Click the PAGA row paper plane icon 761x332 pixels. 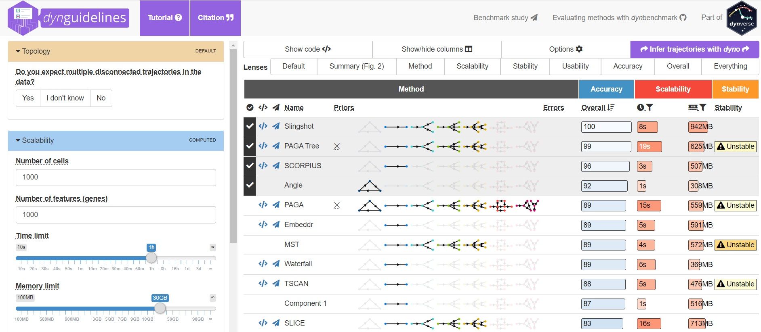[276, 205]
